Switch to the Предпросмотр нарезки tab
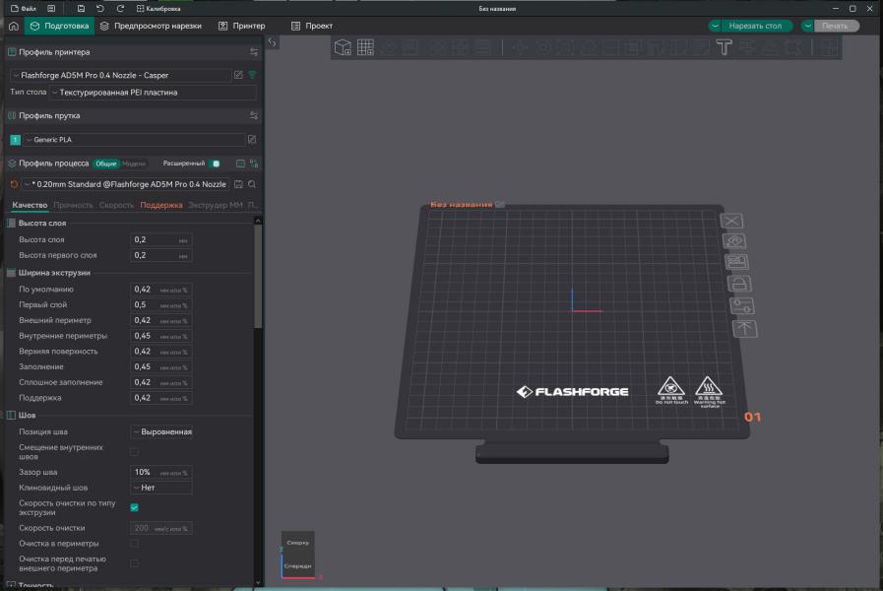Image resolution: width=883 pixels, height=591 pixels. [151, 26]
